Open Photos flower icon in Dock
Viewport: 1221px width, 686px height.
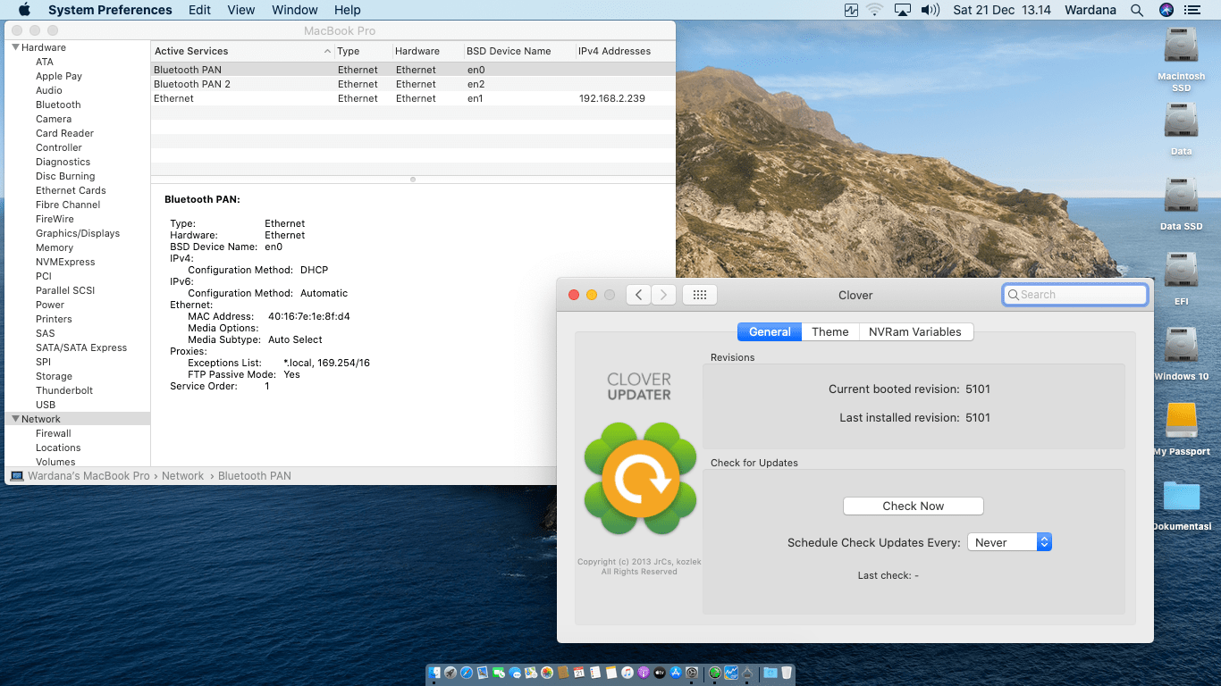(547, 673)
